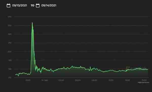152x92 pixels.
Task: Open the end date calendar icon
Action: point(38,6)
